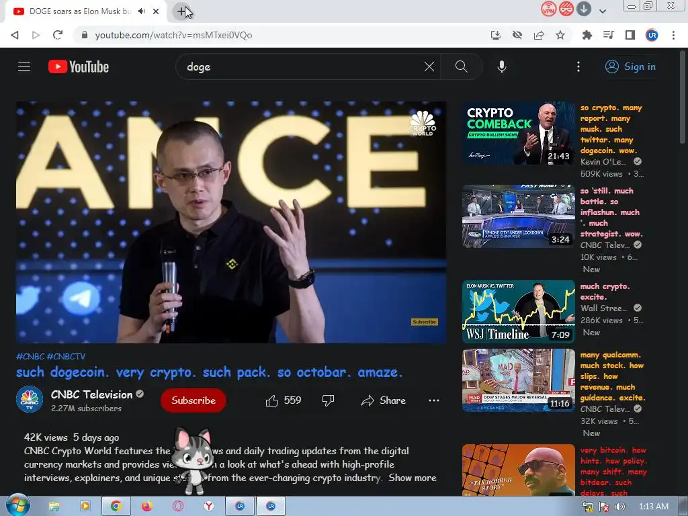The width and height of the screenshot is (688, 516).
Task: Open the YouTube hamburger guide menu
Action: [x=24, y=67]
